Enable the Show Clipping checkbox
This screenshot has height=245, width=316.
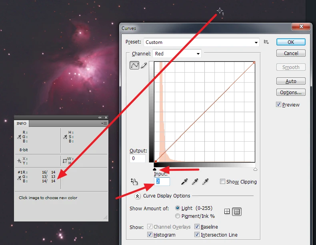(x=222, y=182)
